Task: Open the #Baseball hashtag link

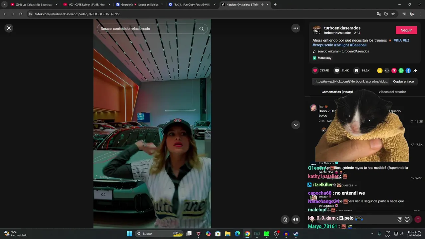Action: pos(358,45)
